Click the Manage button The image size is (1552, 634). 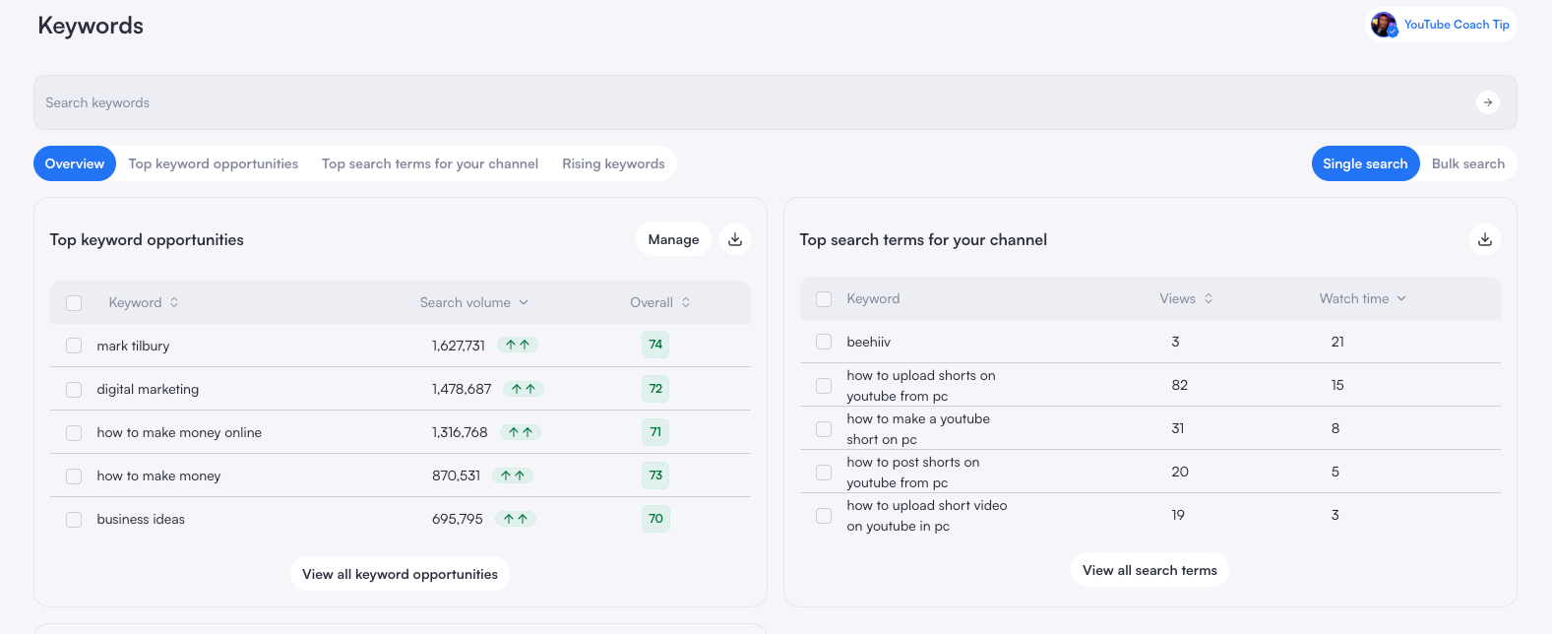673,239
